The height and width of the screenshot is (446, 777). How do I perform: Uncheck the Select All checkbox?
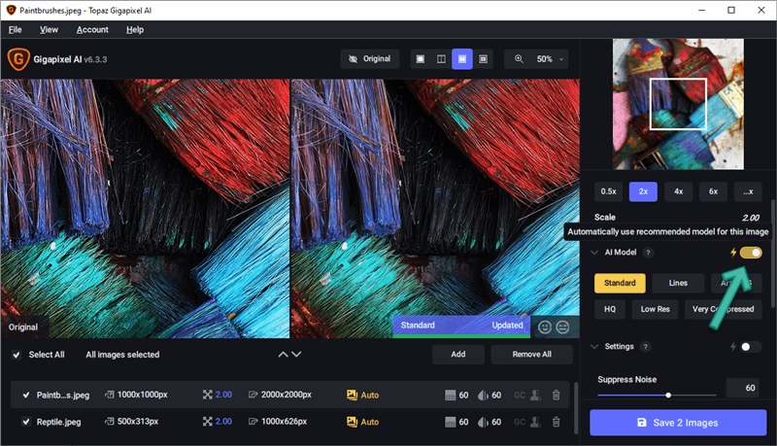pyautogui.click(x=17, y=355)
